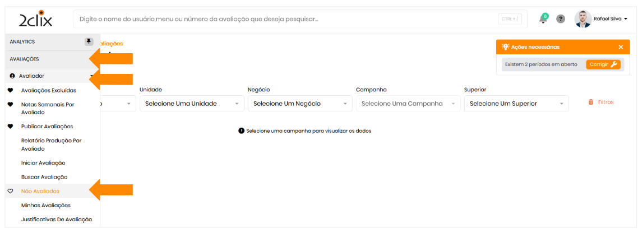Open the Selecione Um Negócio dropdown

point(300,104)
